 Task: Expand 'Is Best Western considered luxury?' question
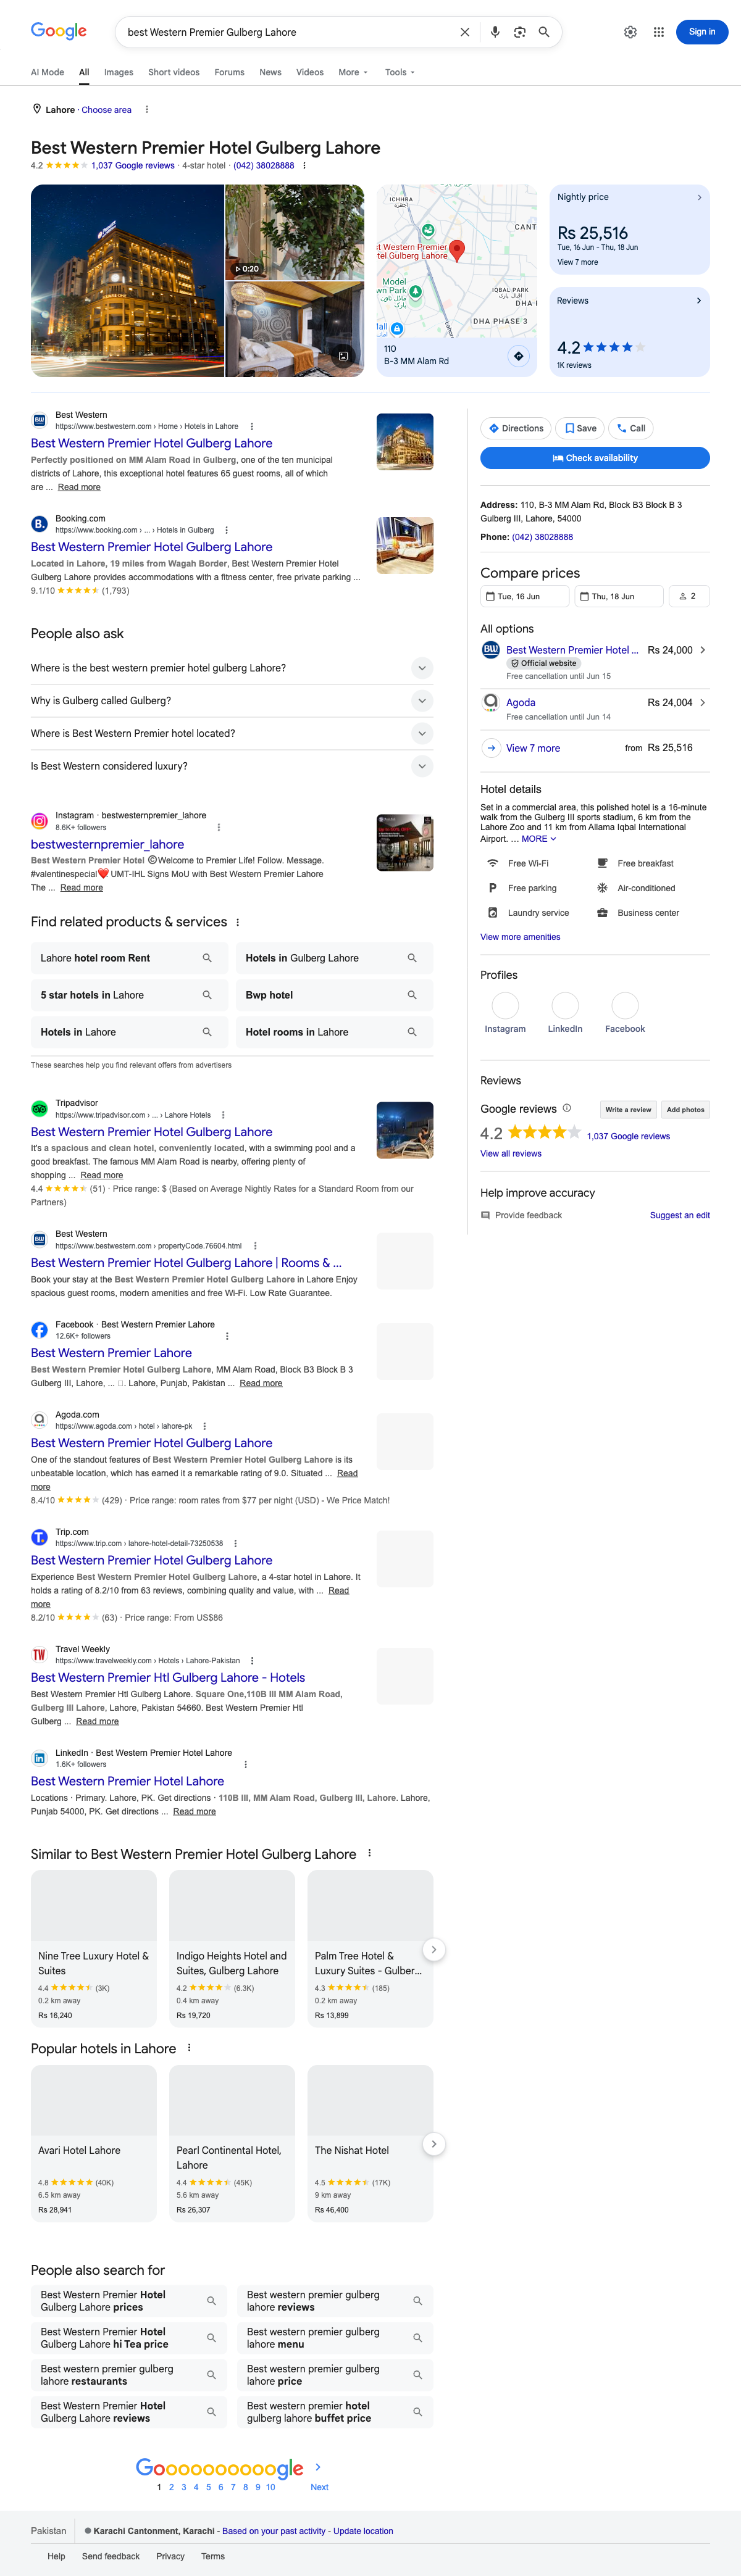[x=232, y=766]
